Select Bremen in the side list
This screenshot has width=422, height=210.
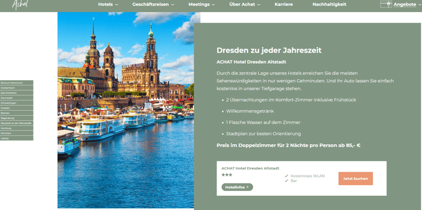(16, 113)
